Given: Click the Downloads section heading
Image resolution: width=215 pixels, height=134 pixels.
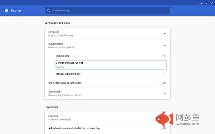Looking at the screenshot, I should coord(51,107).
